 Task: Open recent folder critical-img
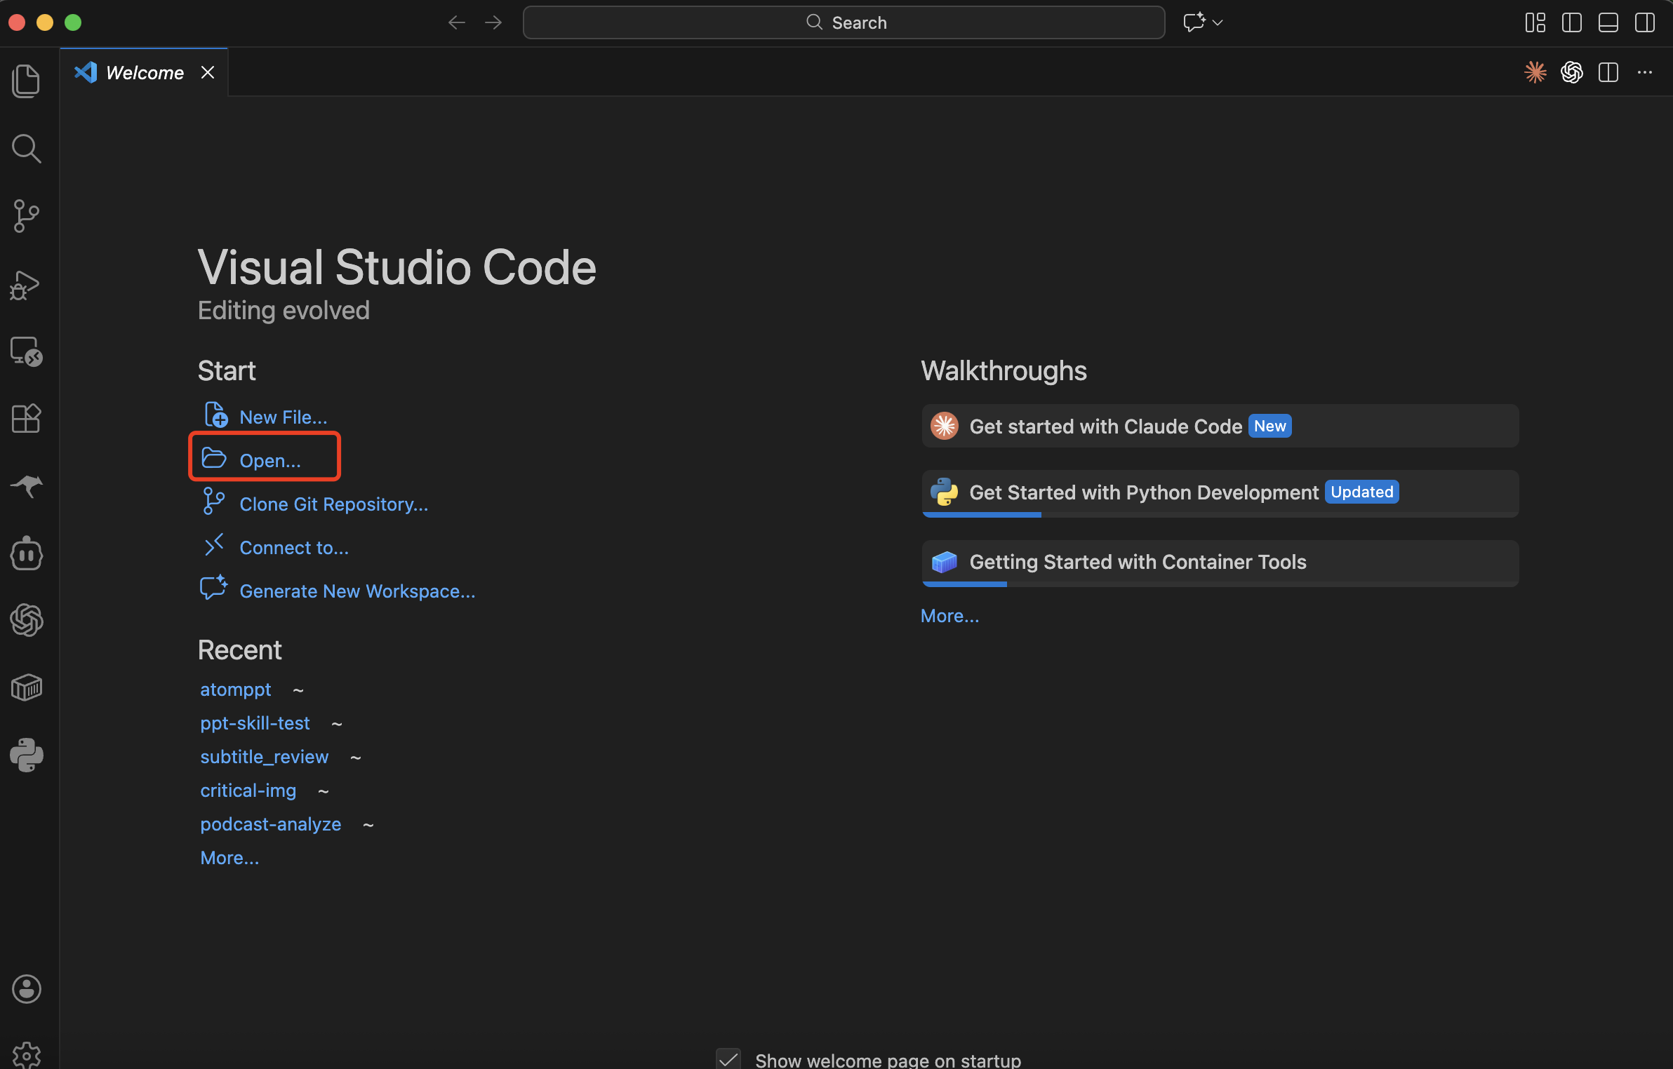pyautogui.click(x=248, y=790)
